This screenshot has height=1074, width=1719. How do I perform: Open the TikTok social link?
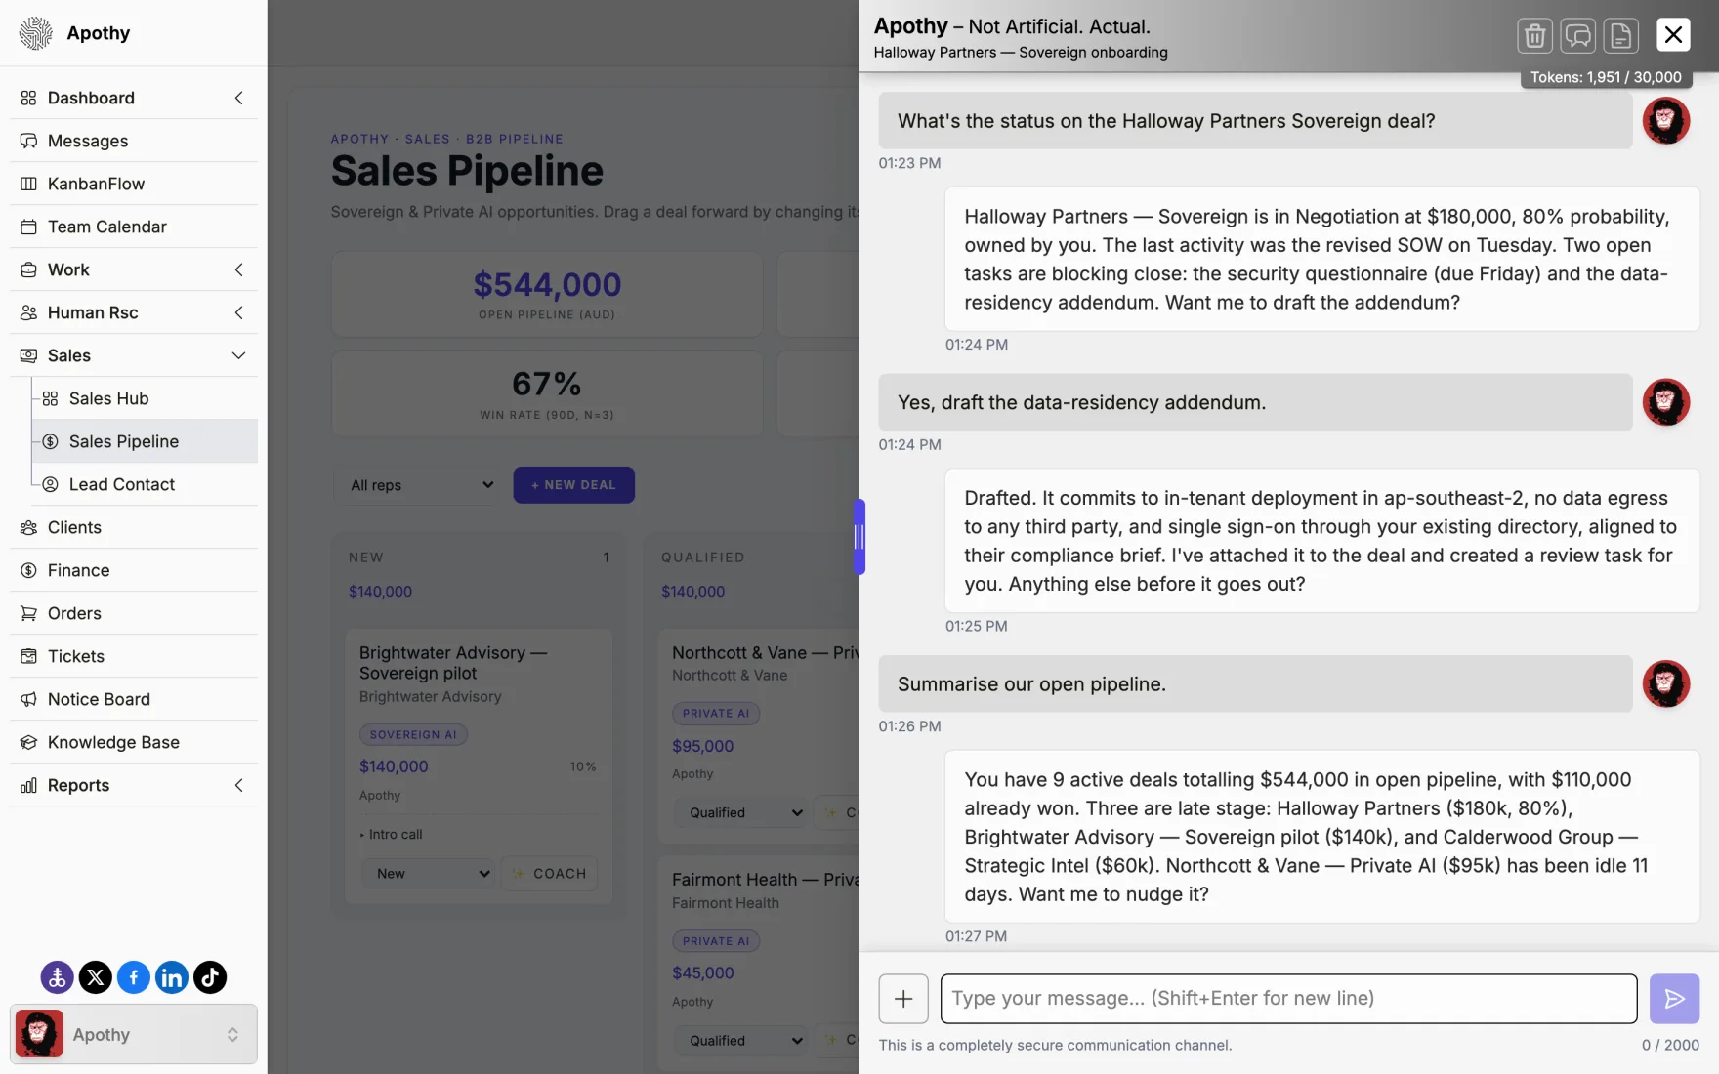pyautogui.click(x=210, y=976)
